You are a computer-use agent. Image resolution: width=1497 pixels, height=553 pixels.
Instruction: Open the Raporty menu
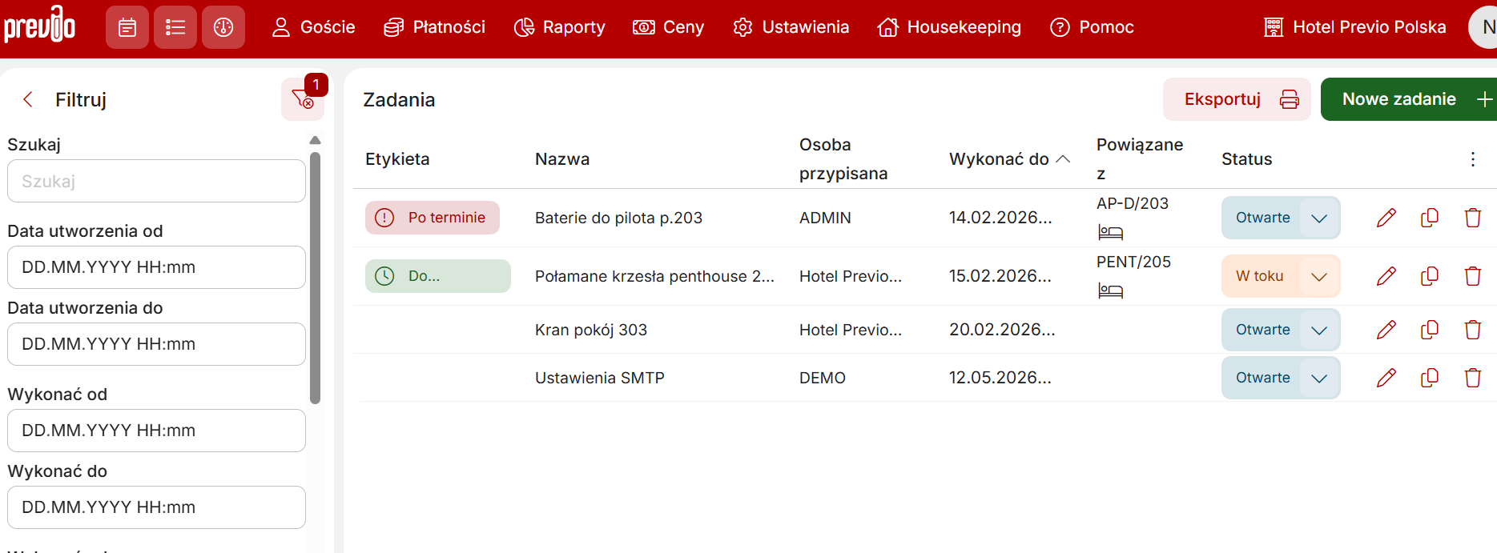point(559,27)
